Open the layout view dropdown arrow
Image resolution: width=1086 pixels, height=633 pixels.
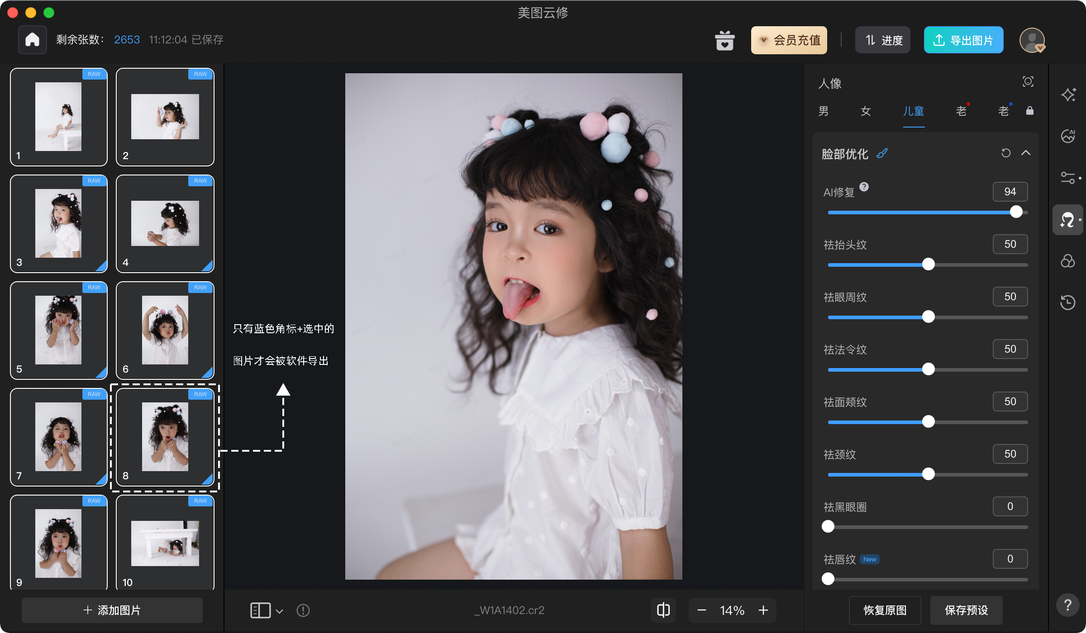pos(280,611)
